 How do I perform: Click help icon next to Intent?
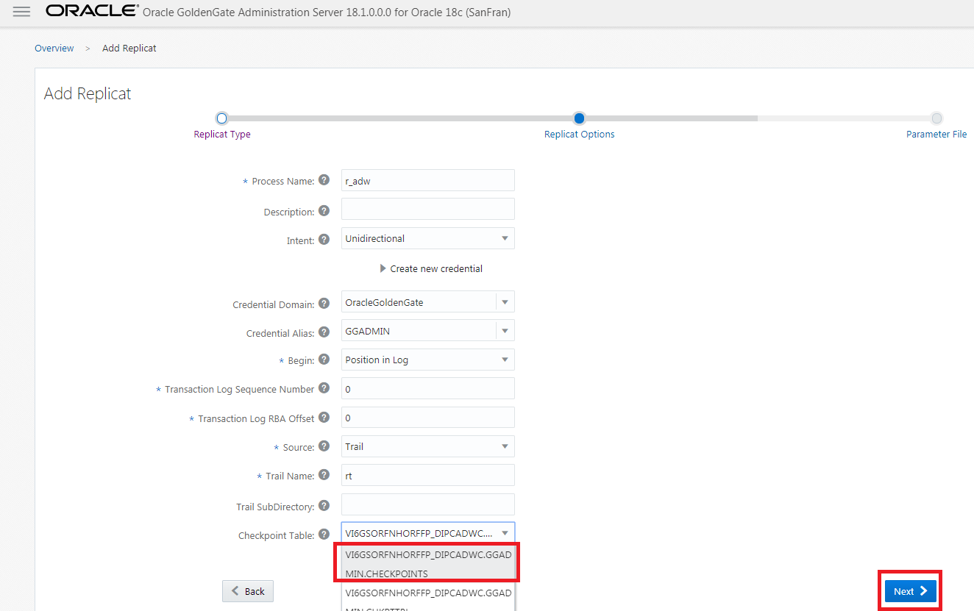tap(324, 239)
